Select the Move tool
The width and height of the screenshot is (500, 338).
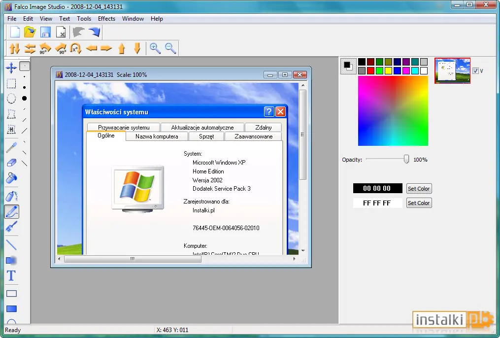tap(11, 68)
